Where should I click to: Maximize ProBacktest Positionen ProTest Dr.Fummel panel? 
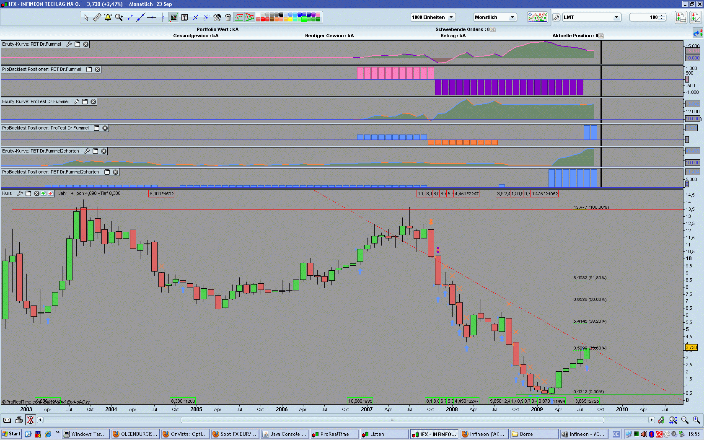coord(97,128)
